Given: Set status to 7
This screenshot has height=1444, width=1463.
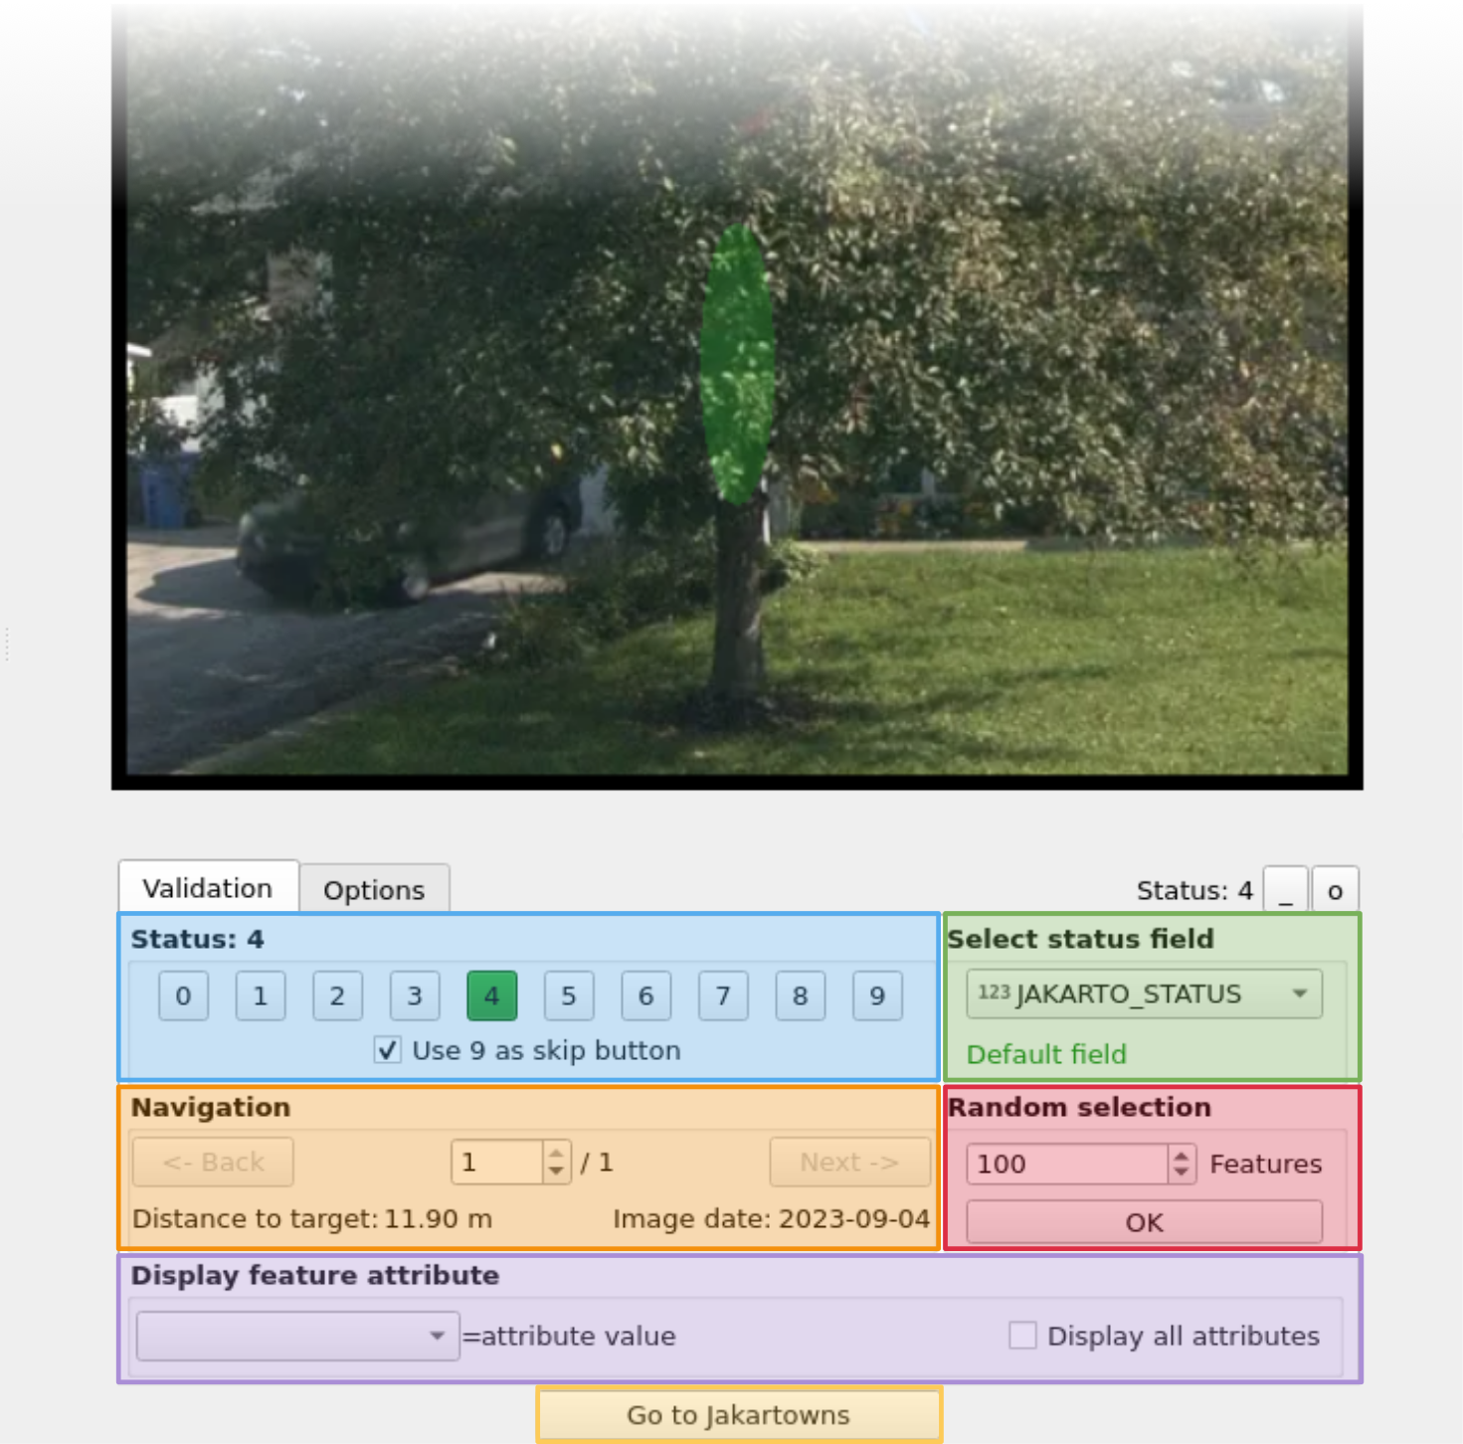Looking at the screenshot, I should tap(723, 995).
